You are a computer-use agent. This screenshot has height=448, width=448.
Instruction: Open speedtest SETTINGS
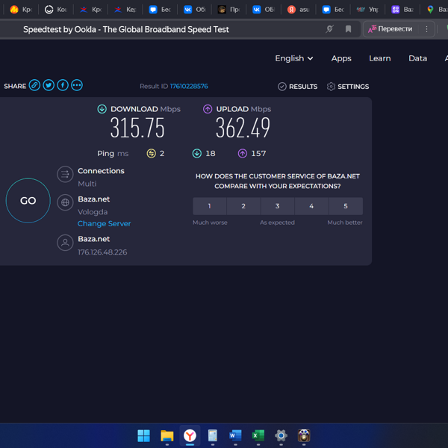348,87
